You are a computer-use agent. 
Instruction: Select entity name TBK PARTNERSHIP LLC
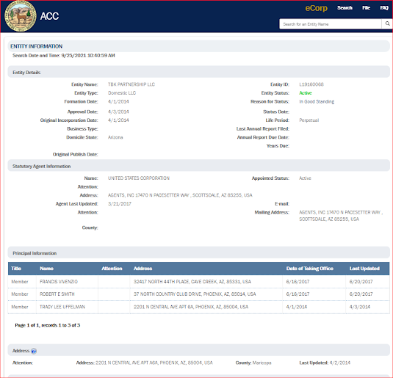[x=131, y=84]
